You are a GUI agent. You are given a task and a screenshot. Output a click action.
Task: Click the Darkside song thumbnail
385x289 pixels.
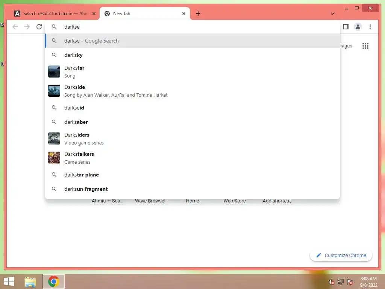tap(54, 91)
